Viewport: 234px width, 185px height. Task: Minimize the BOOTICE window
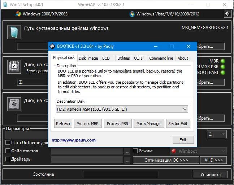(x=156, y=46)
